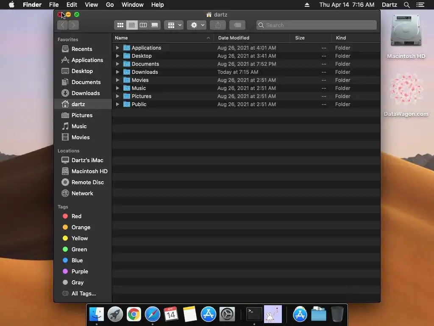The height and width of the screenshot is (326, 434).
Task: Open Google Chrome from the Dock
Action: pos(134,314)
